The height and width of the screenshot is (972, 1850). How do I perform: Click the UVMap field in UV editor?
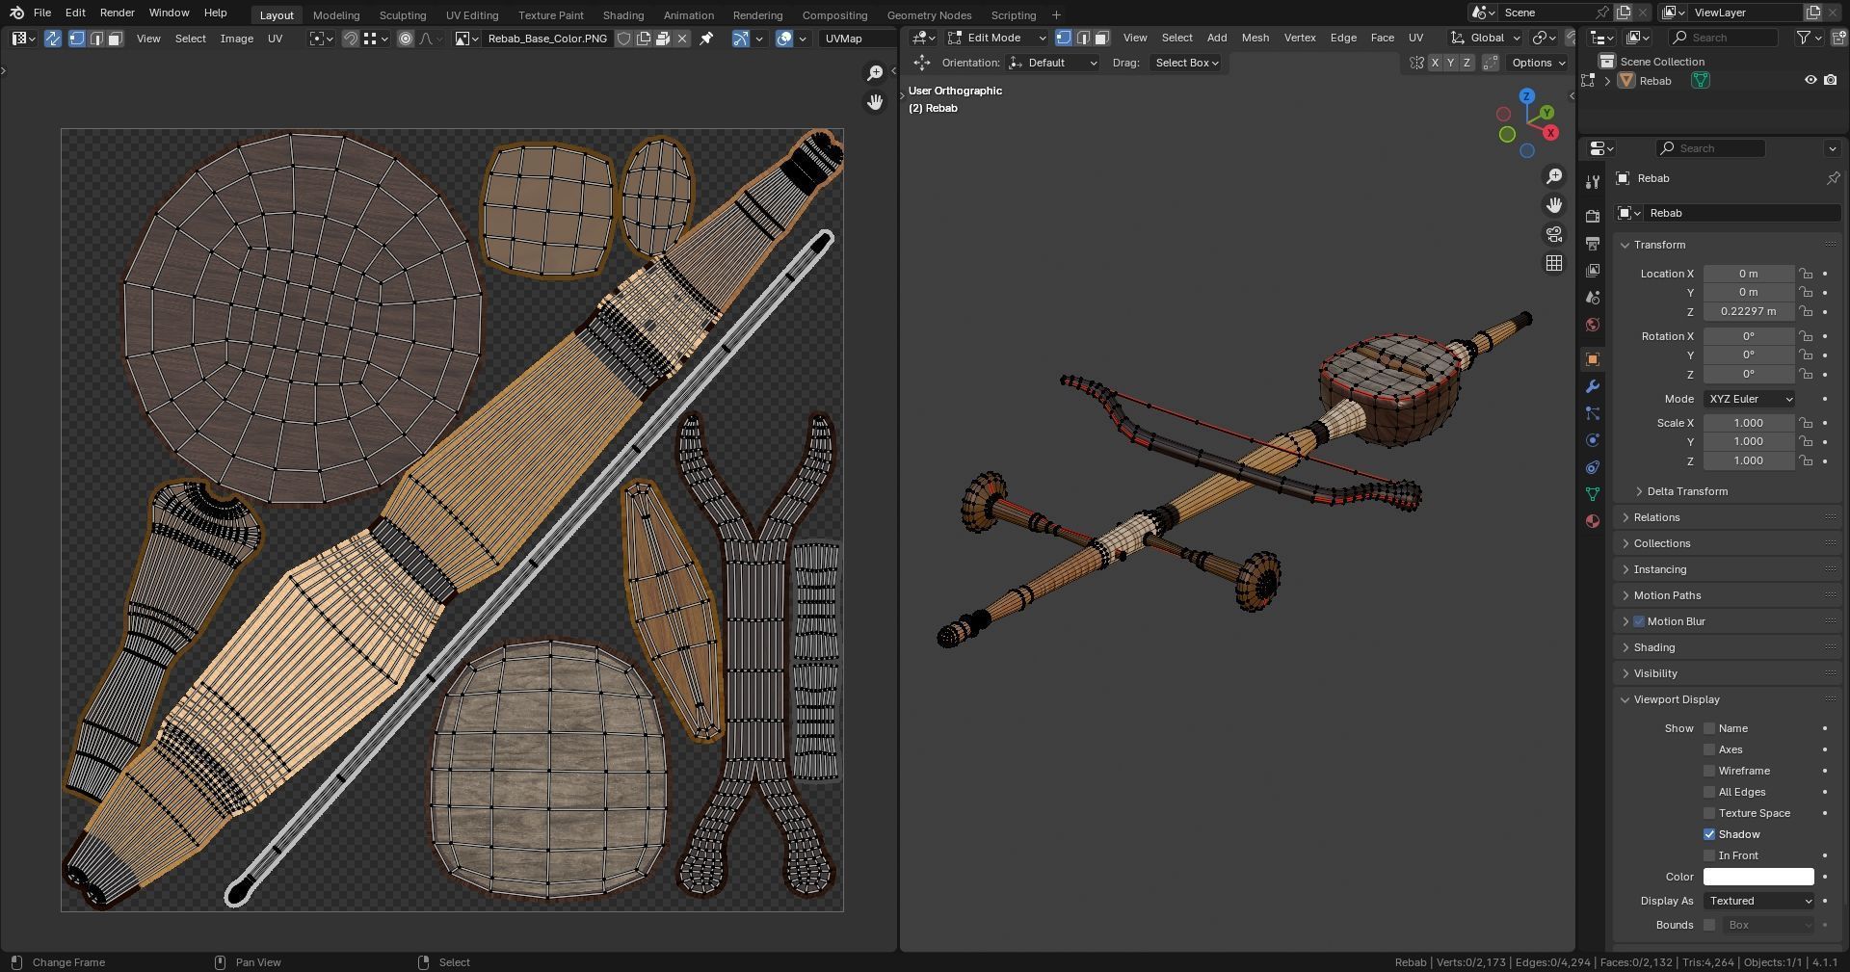tap(856, 39)
